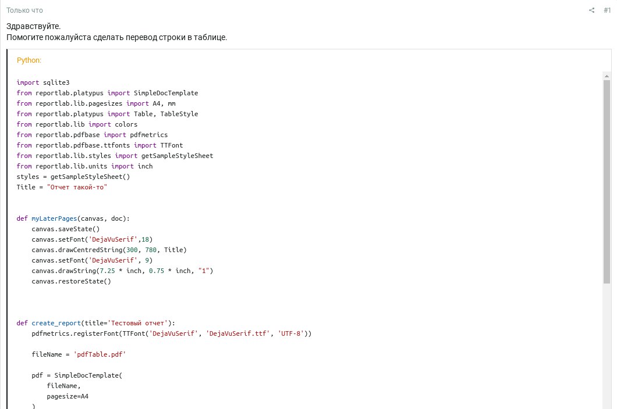Click the 'pagesize=A4' argument
Screen dimensions: 617x409
[x=68, y=396]
